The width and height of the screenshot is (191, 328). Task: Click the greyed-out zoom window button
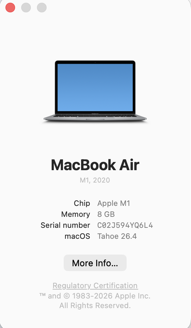coord(42,8)
